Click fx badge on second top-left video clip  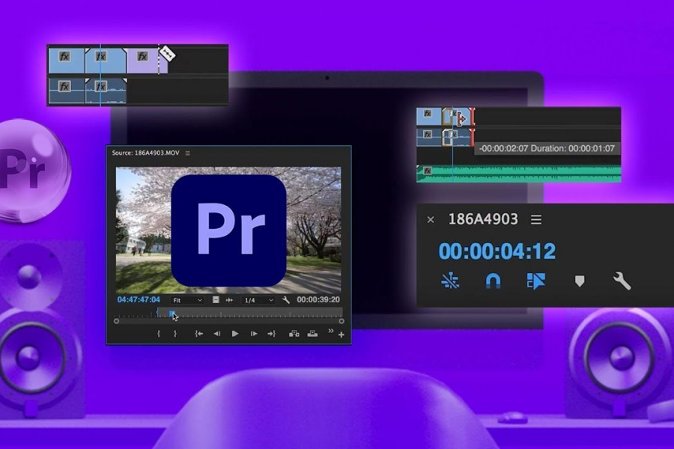tap(100, 56)
